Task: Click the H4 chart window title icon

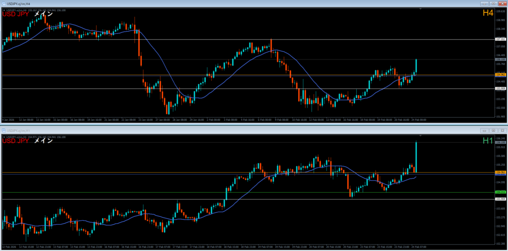Action: [3, 3]
